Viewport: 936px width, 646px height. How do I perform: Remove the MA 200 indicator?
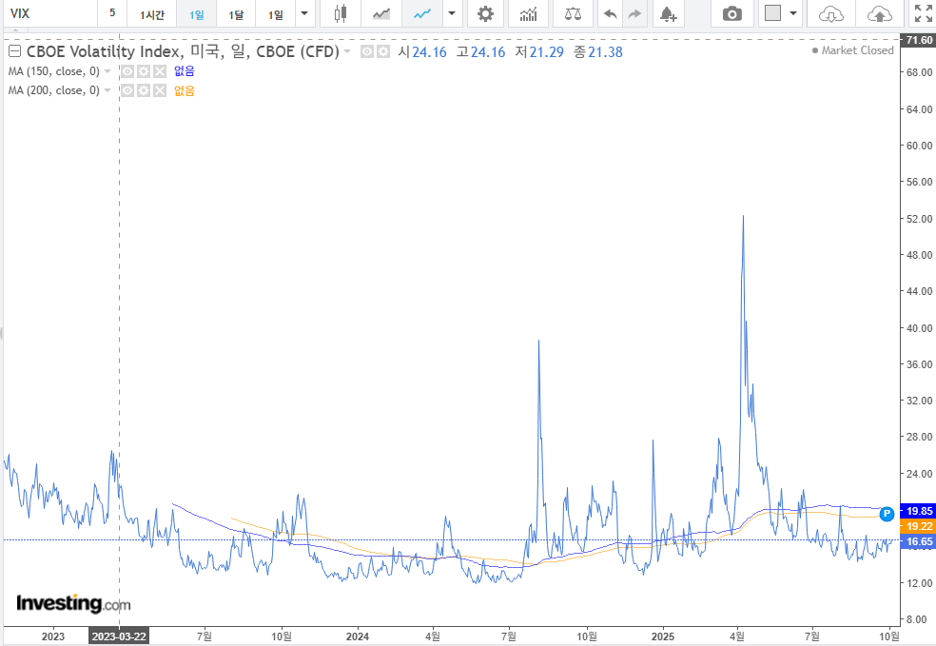tap(160, 90)
